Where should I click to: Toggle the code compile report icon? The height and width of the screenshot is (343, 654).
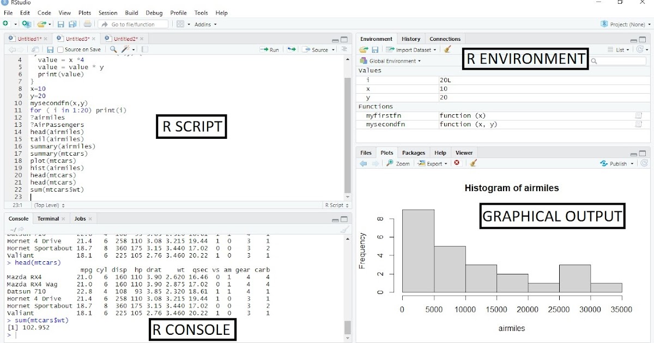[144, 49]
